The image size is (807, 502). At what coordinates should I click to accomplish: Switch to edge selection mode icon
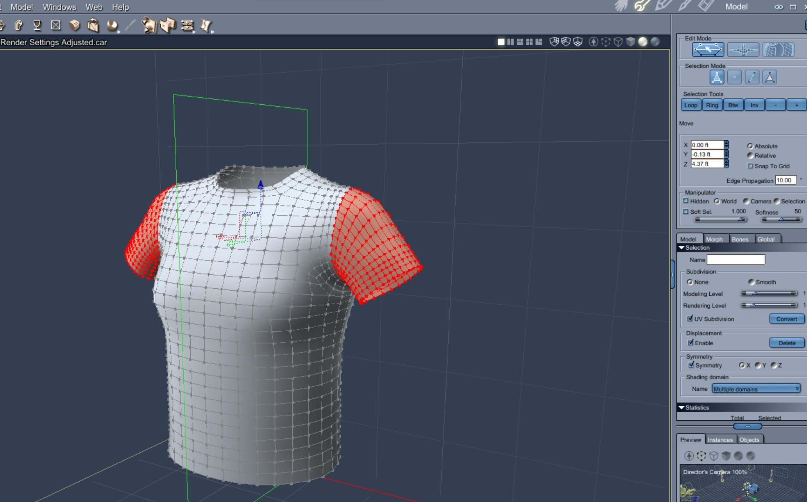tap(752, 77)
